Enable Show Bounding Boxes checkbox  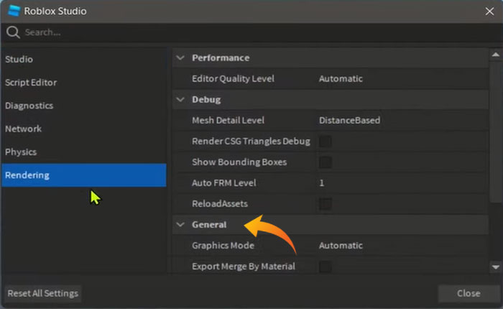326,162
